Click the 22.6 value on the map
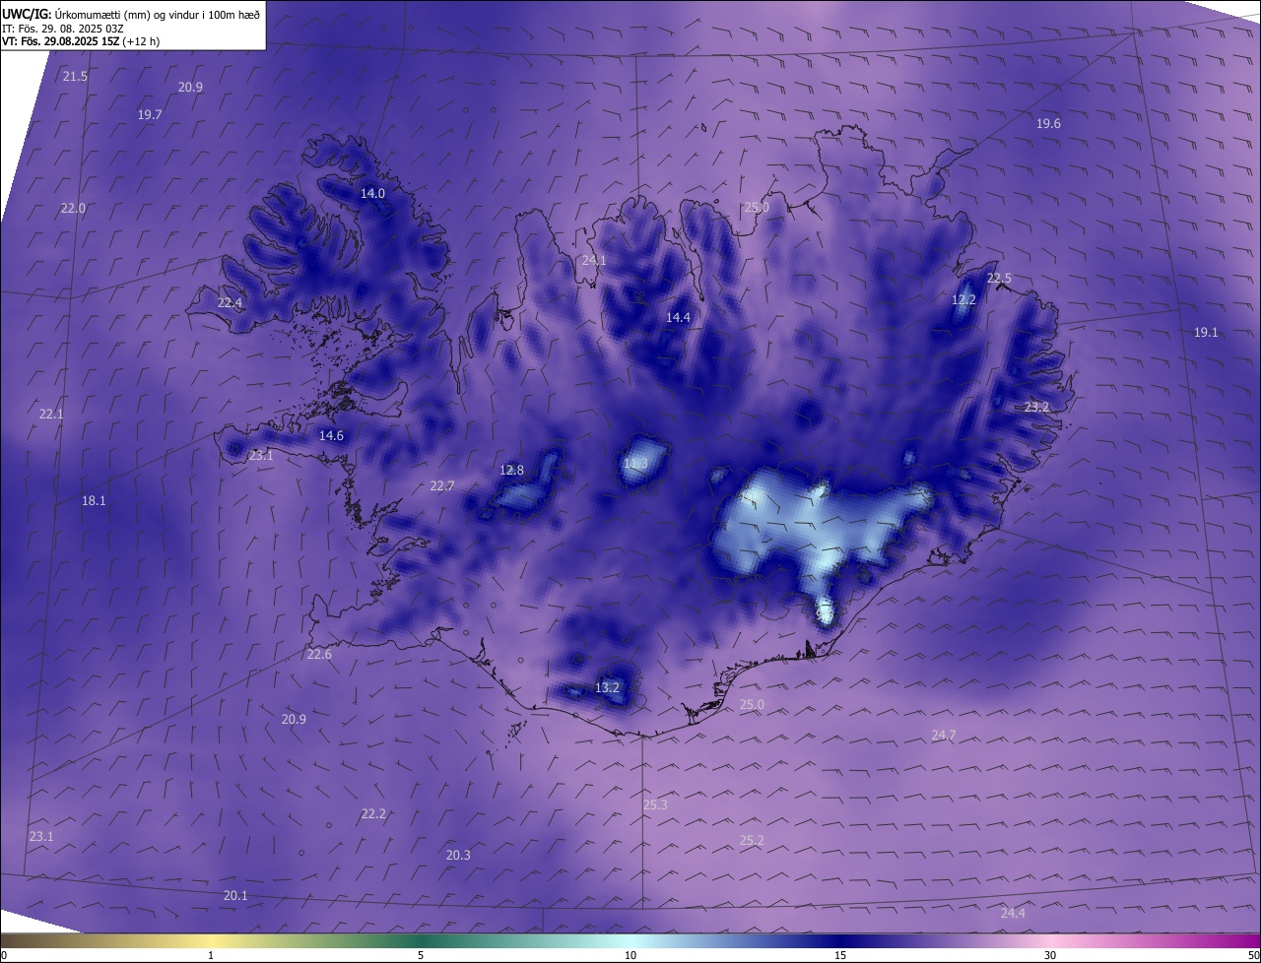 (319, 655)
